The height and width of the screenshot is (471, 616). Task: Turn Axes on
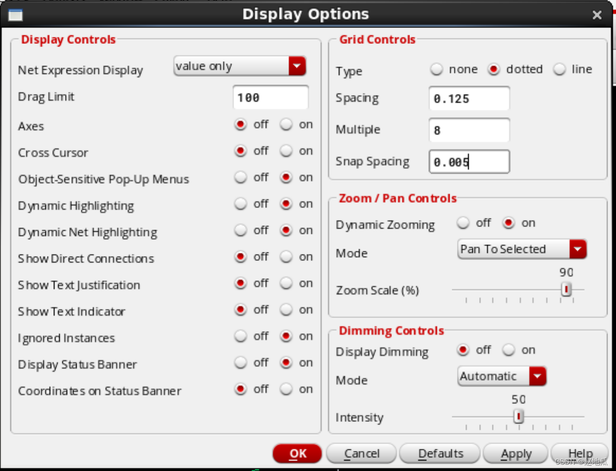tap(286, 125)
